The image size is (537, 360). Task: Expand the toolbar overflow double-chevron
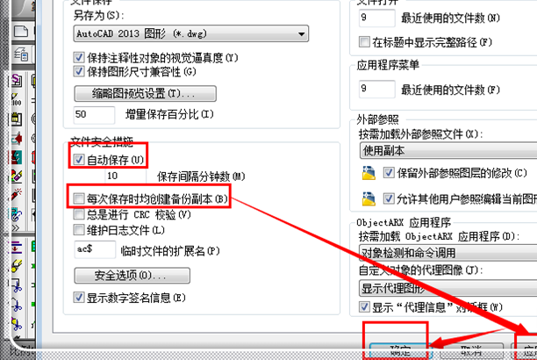16,227
